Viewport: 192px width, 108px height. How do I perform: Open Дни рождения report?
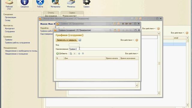(x=51, y=16)
